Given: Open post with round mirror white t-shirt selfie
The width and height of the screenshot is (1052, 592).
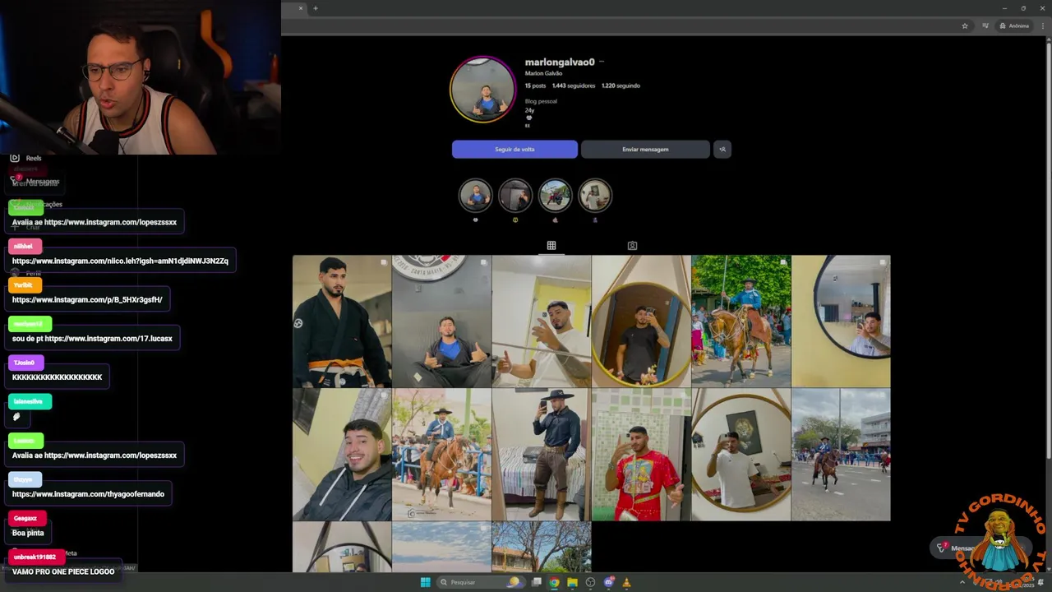Looking at the screenshot, I should tap(741, 455).
